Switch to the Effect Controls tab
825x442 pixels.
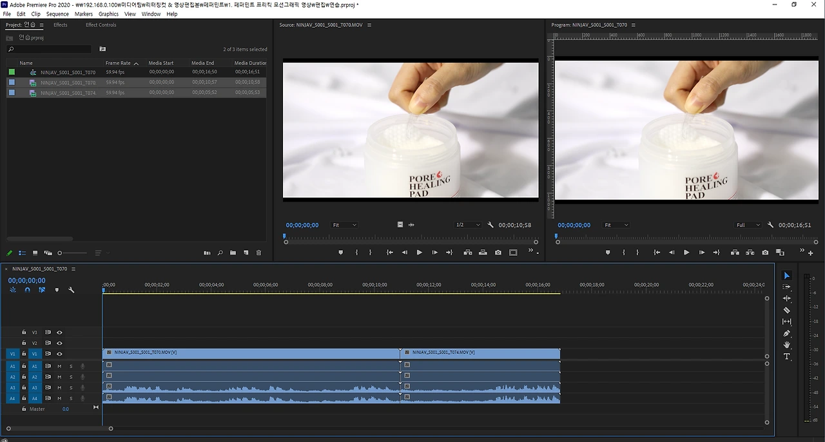click(101, 25)
